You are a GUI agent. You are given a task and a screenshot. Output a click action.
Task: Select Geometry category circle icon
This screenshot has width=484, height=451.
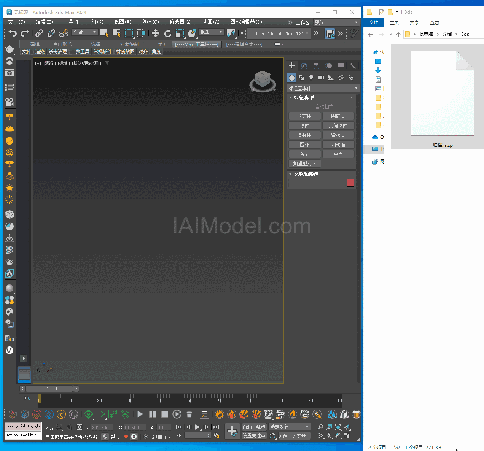[x=291, y=78]
